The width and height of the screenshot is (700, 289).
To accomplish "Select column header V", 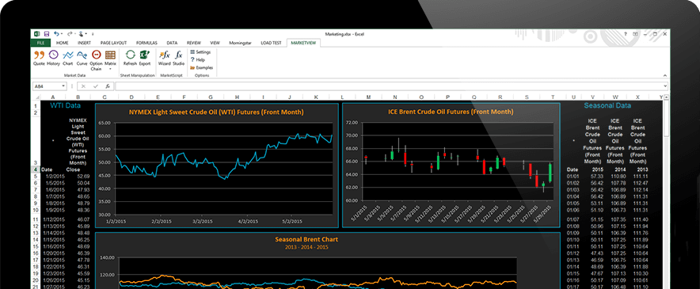I will click(x=593, y=97).
